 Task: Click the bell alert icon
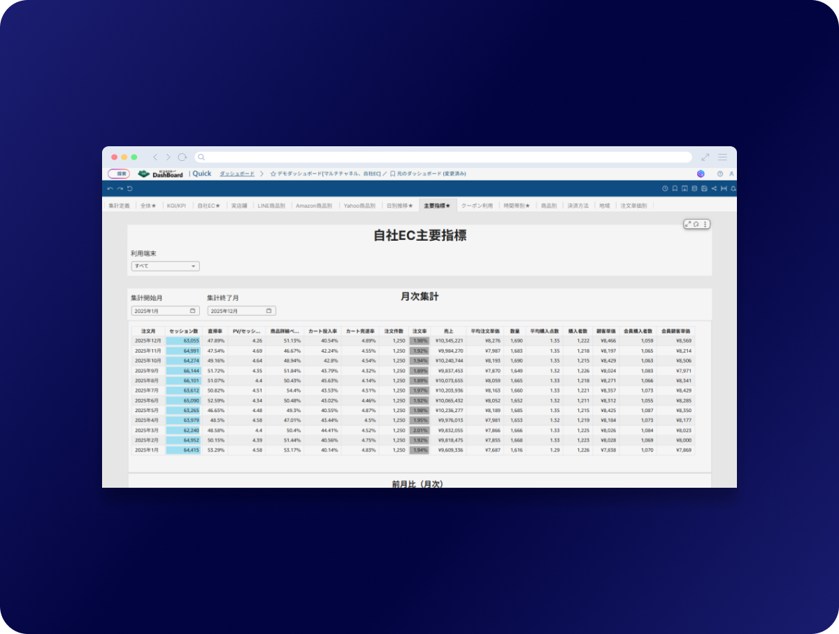pyautogui.click(x=732, y=188)
